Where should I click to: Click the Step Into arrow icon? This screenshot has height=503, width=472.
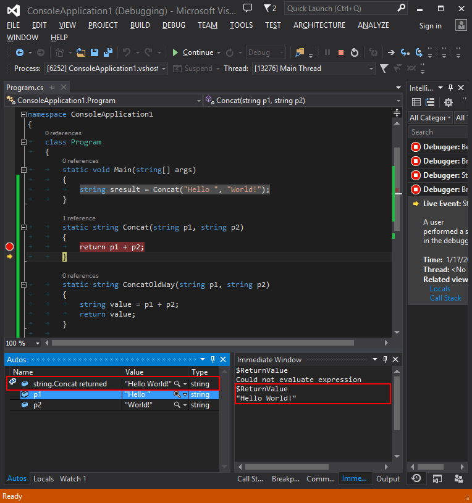tap(405, 52)
